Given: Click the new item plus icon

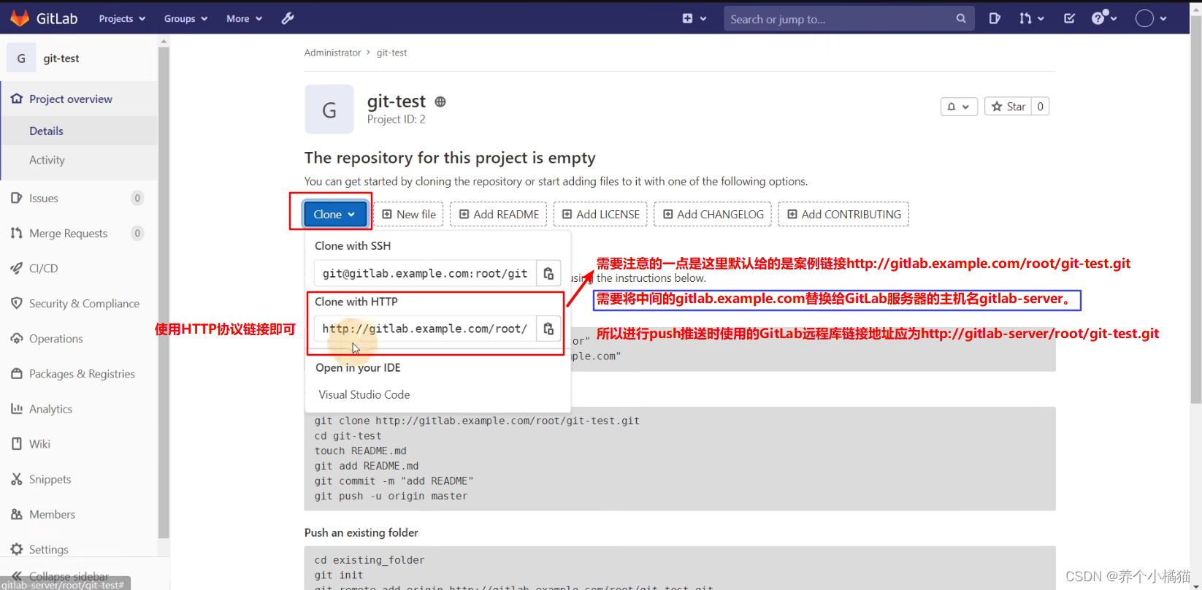Looking at the screenshot, I should pyautogui.click(x=687, y=18).
